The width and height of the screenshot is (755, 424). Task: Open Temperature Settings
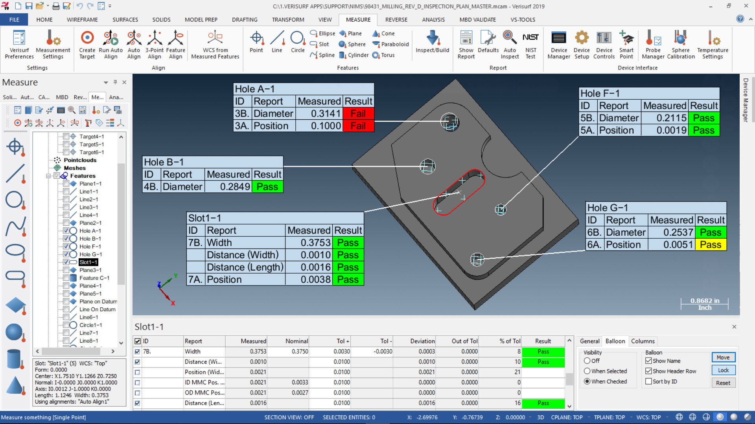[713, 44]
